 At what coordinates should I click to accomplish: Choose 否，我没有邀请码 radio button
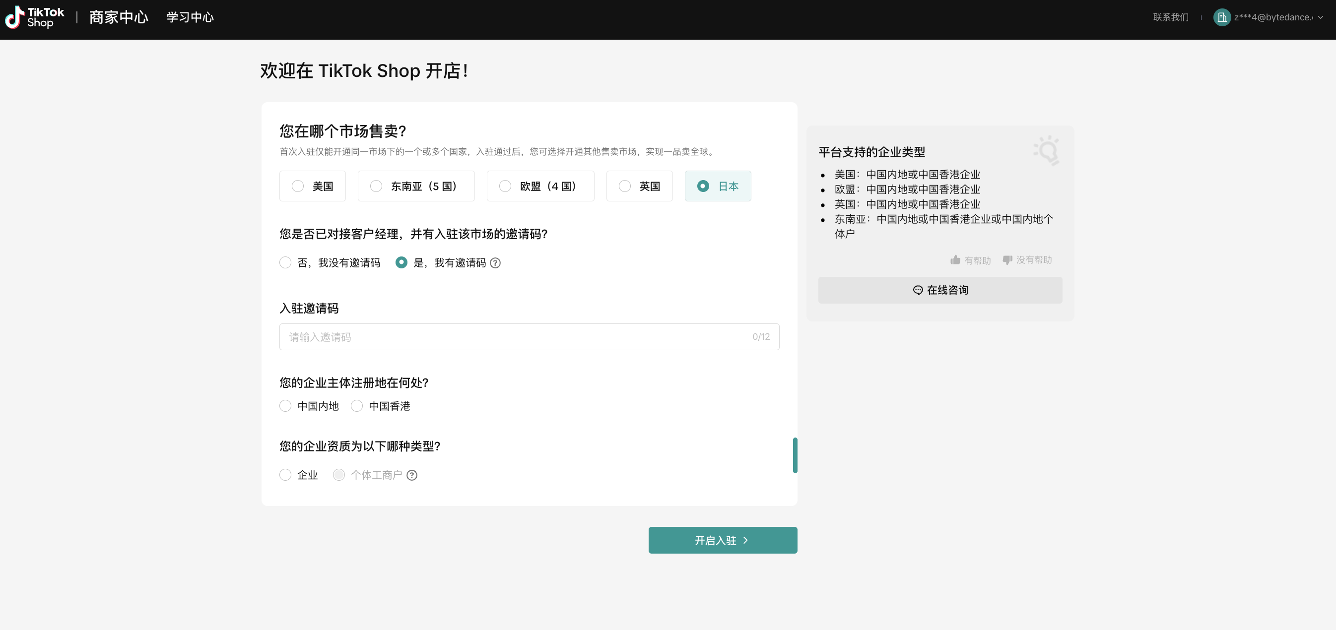(285, 263)
